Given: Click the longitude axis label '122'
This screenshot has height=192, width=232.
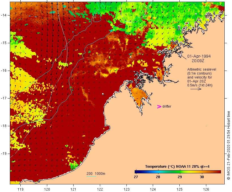Looking at the screenshot, I should point(100,189).
